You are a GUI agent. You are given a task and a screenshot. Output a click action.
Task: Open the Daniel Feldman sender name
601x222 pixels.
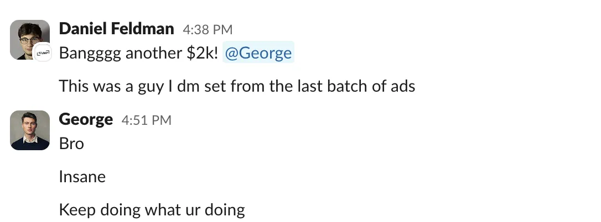pos(116,29)
